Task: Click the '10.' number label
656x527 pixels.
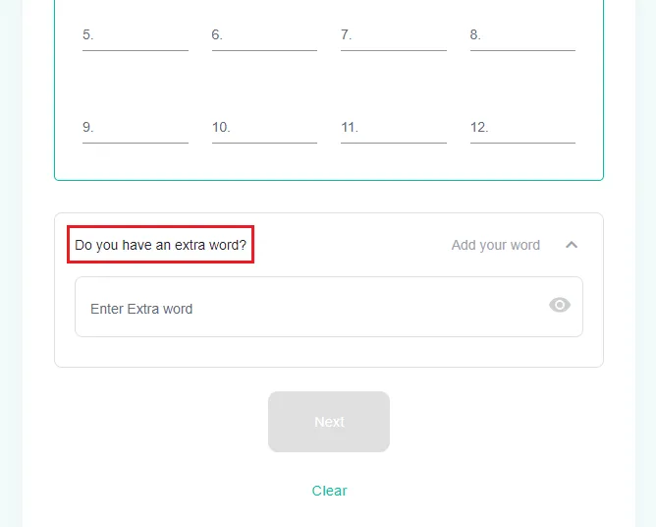Action: (221, 128)
